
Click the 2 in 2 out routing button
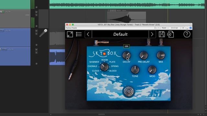[174, 28]
